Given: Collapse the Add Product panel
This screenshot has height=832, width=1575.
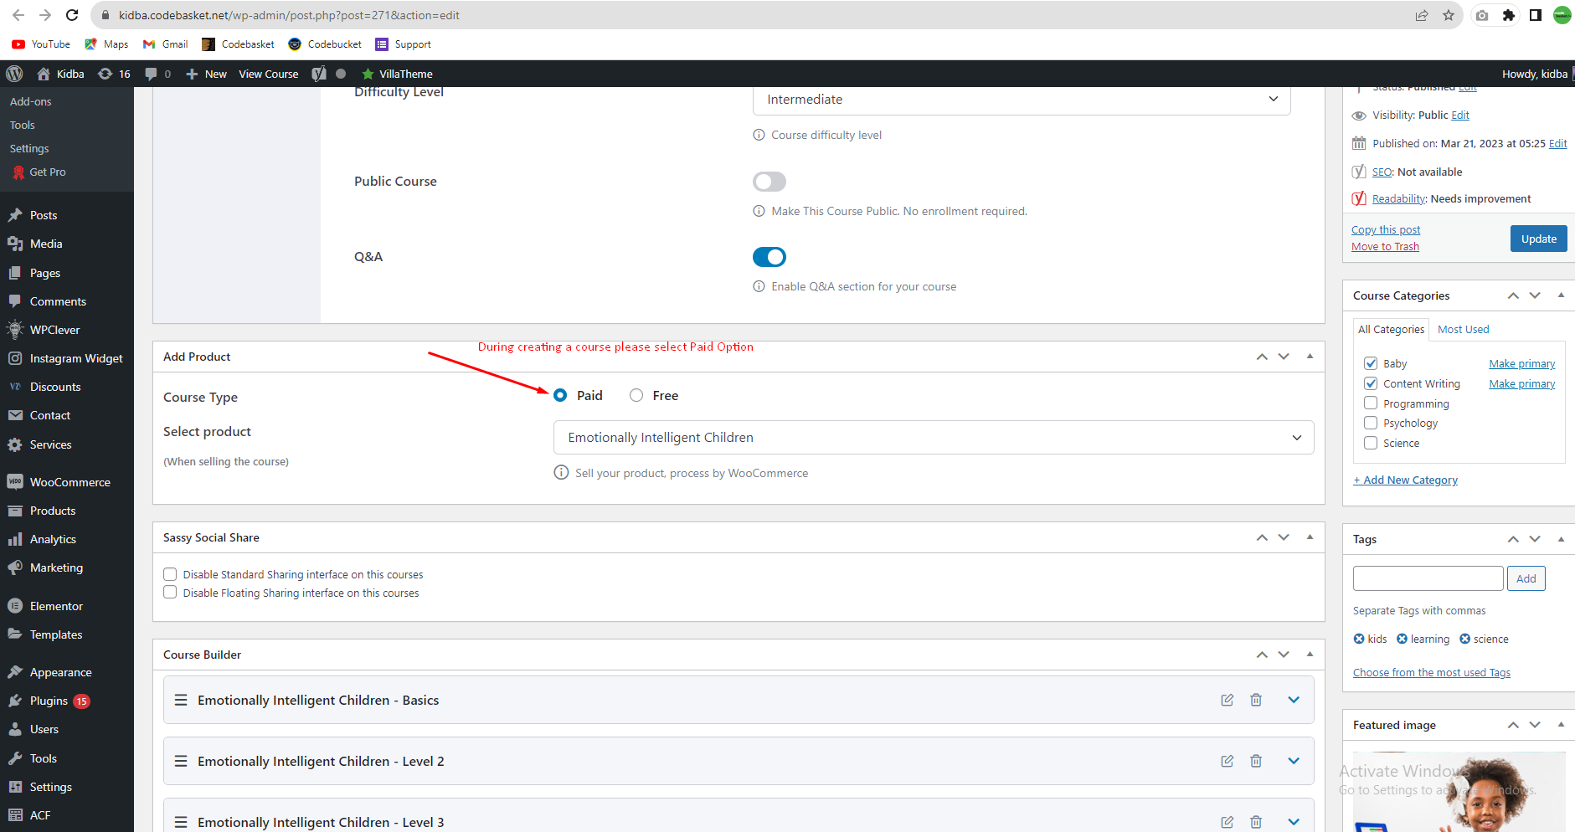Looking at the screenshot, I should click(x=1310, y=357).
